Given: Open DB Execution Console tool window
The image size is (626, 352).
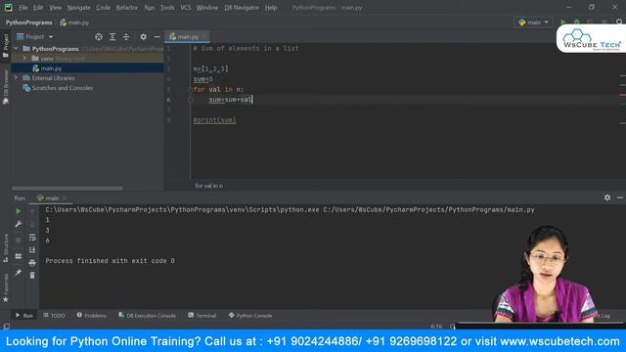Looking at the screenshot, I should coord(147,315).
